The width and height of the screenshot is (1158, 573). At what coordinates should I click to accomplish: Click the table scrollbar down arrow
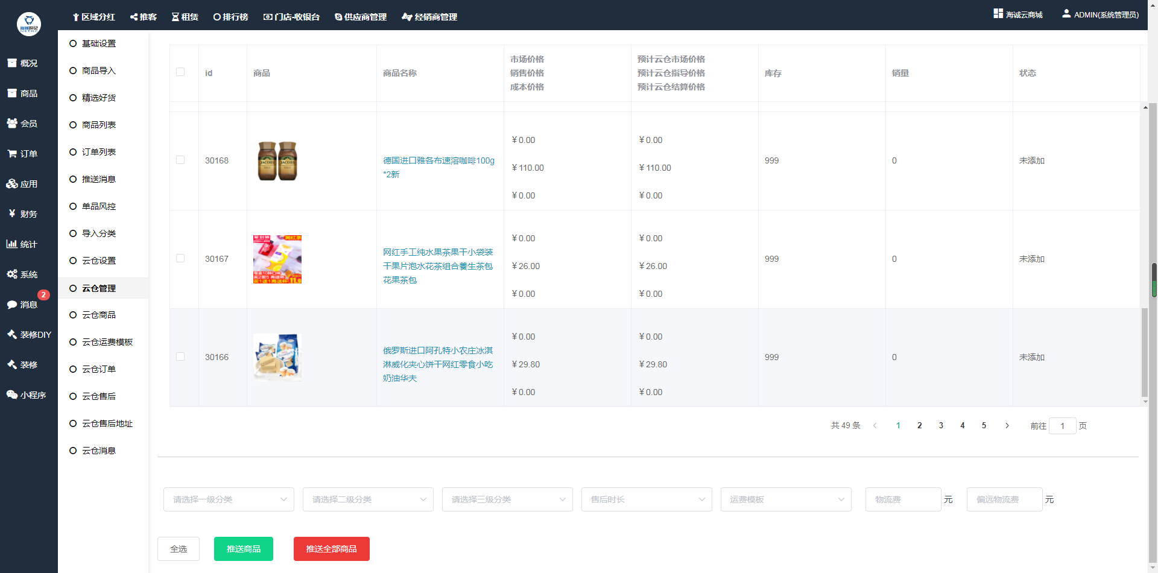[x=1145, y=402]
